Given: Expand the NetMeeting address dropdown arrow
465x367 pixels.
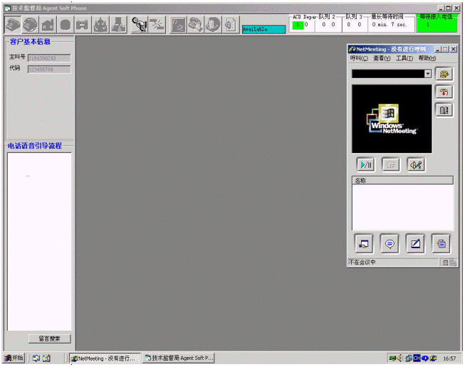Looking at the screenshot, I should click(x=427, y=74).
